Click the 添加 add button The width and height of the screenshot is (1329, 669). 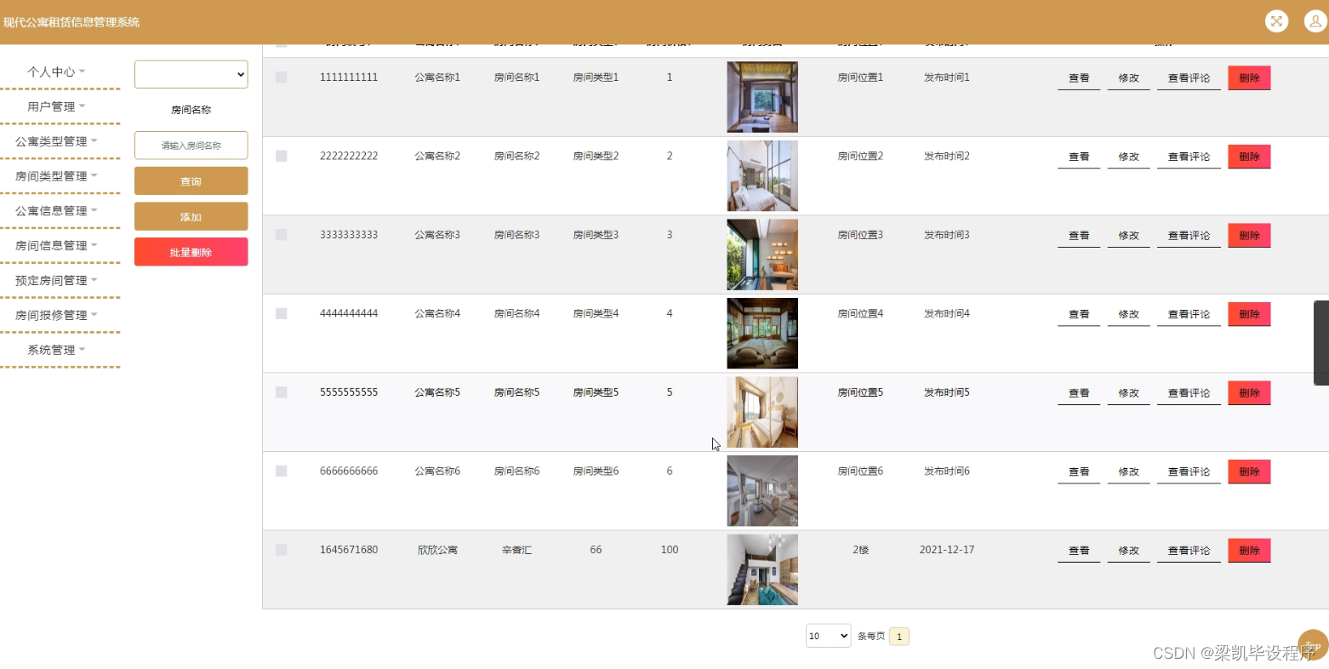pyautogui.click(x=190, y=216)
